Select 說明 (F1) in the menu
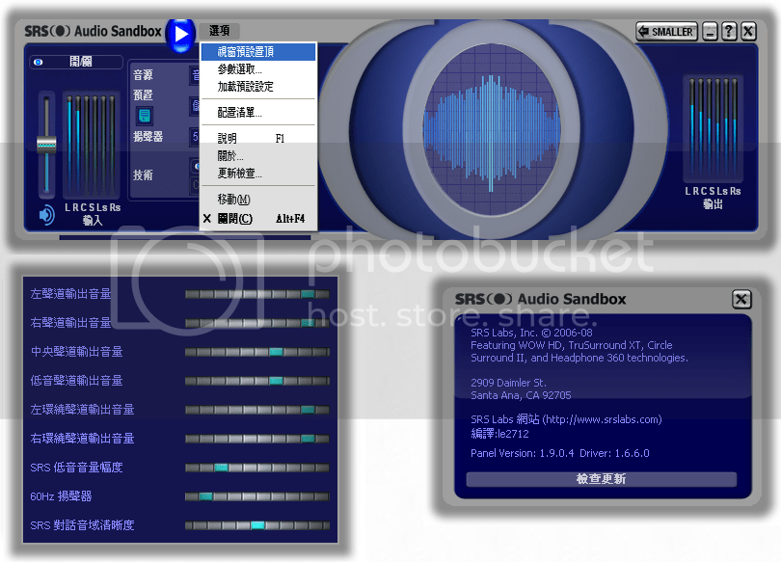781x562 pixels. point(258,139)
